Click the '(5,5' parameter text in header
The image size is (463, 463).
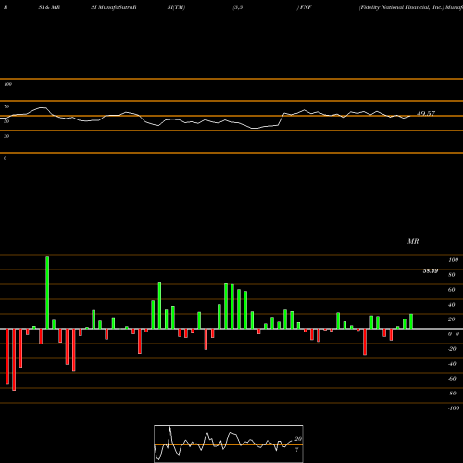click(238, 7)
